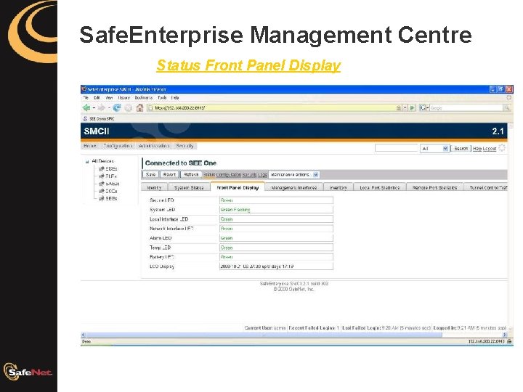Open the browser History menu

click(x=123, y=98)
